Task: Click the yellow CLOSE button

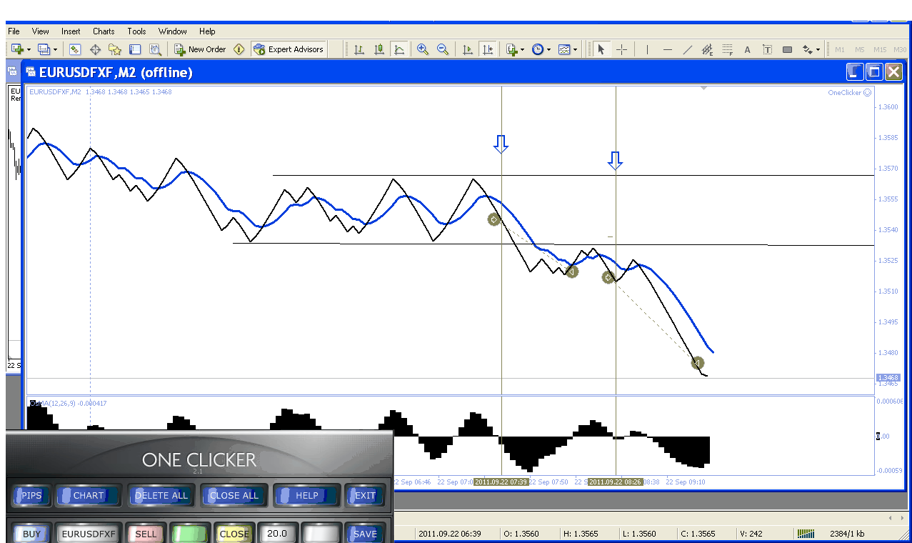Action: pos(234,533)
